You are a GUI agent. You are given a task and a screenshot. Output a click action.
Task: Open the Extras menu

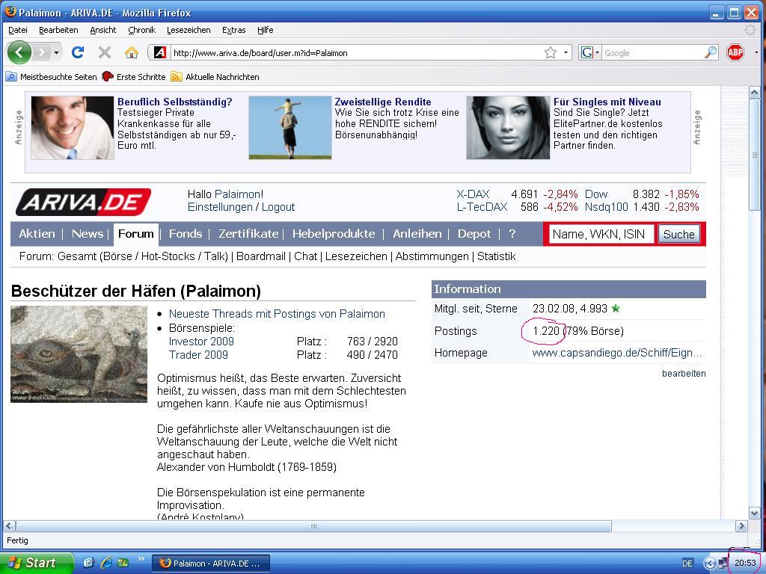(233, 30)
